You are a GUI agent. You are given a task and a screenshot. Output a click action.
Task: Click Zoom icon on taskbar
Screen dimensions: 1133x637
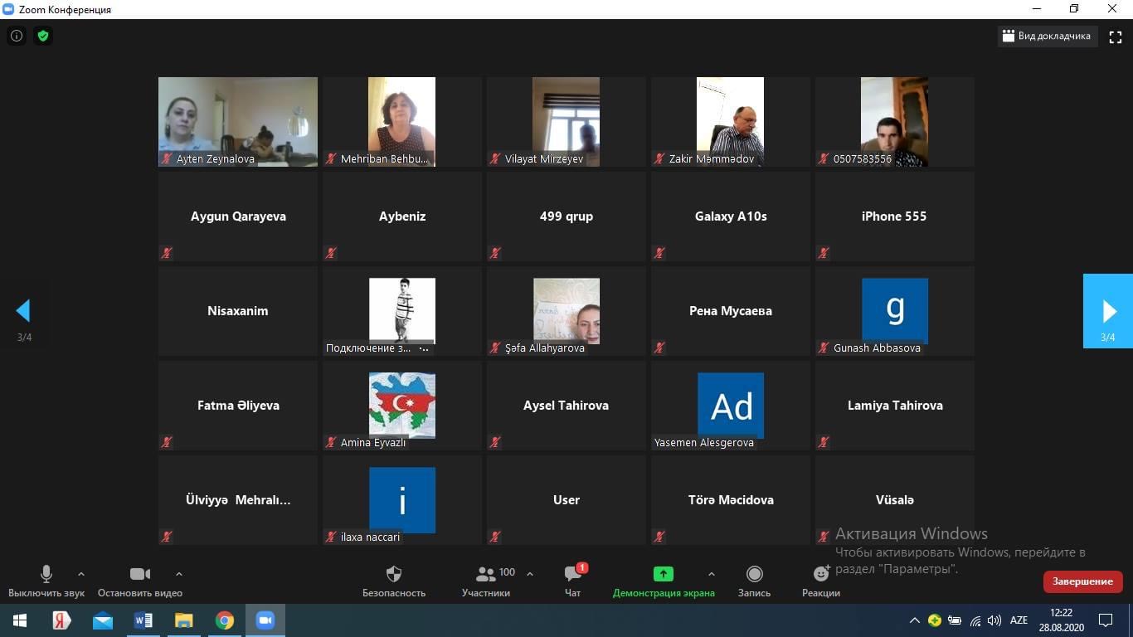click(265, 620)
